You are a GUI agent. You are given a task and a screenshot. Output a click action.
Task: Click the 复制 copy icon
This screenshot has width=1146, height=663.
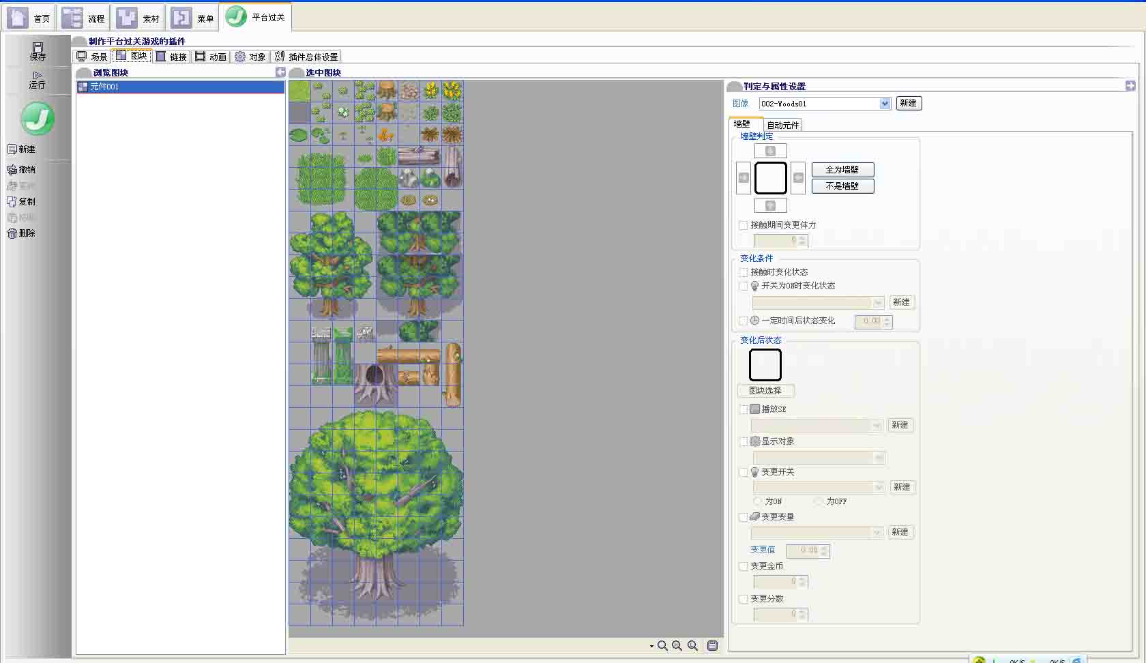(x=12, y=201)
